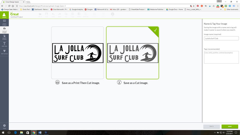Open the ShareASale Product bookmark
This screenshot has width=240, height=135.
tap(137, 10)
